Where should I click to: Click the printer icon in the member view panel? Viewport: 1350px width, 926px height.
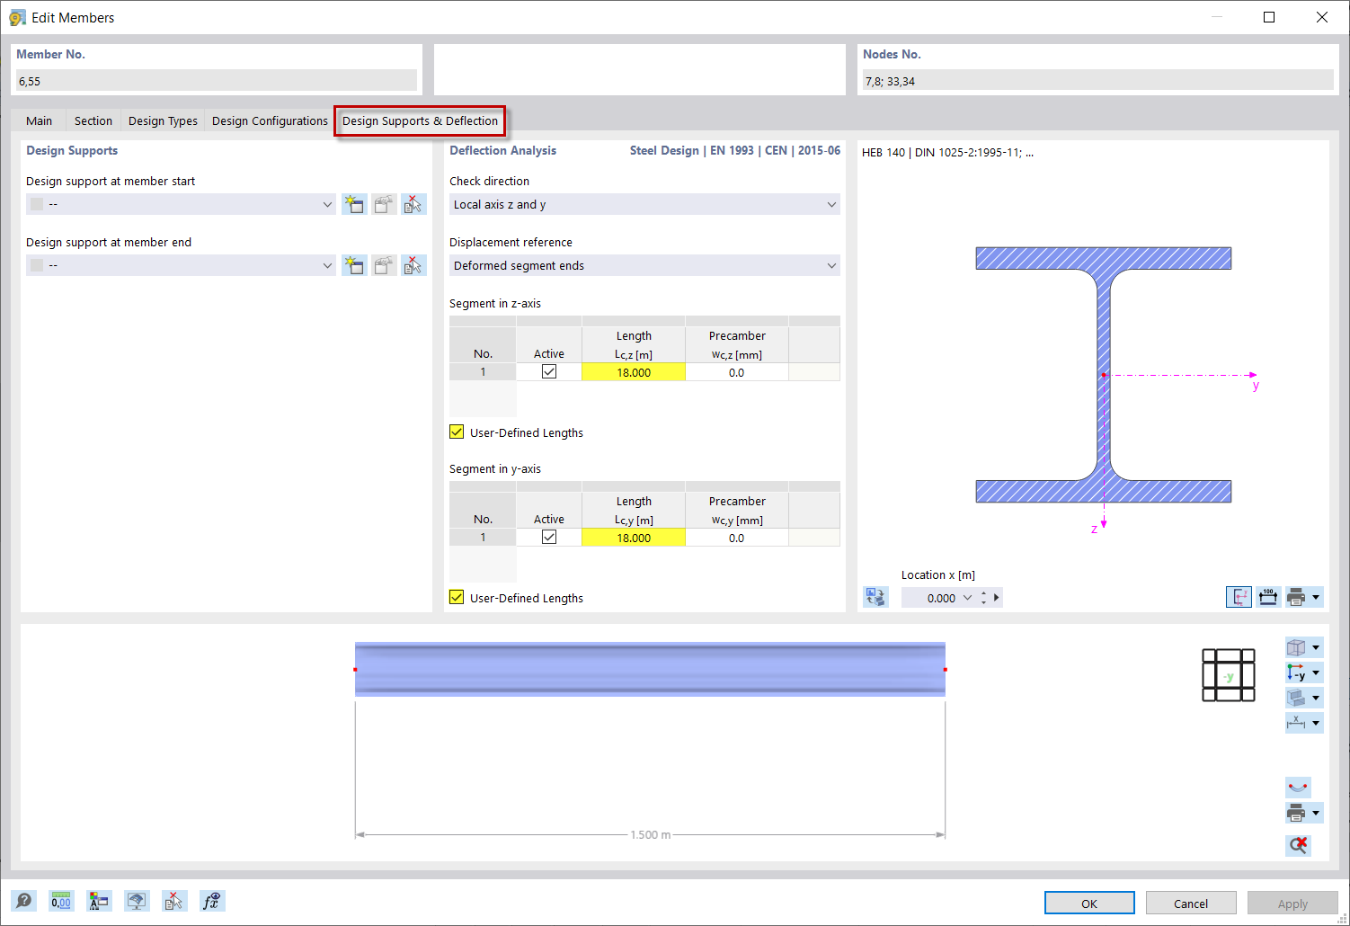click(x=1297, y=812)
